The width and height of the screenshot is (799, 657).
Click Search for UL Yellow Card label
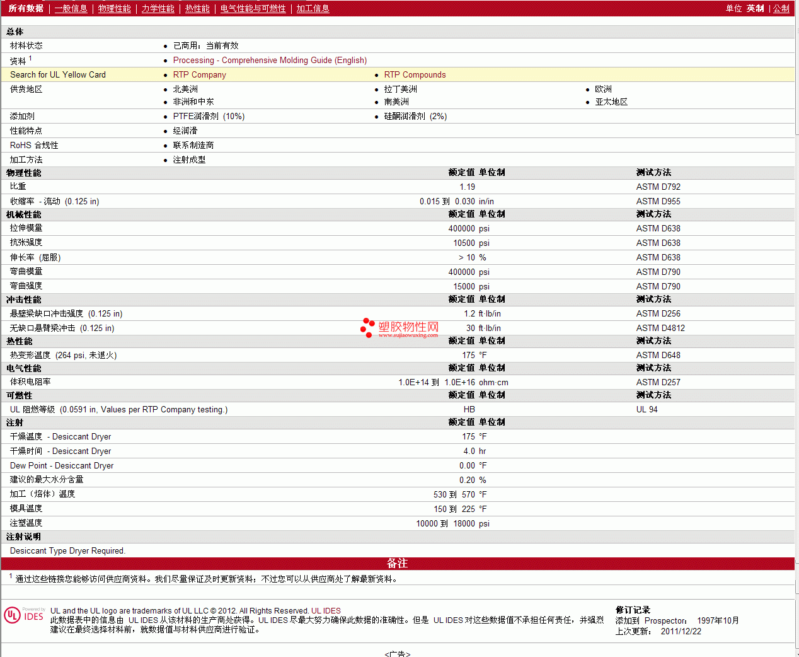[58, 74]
